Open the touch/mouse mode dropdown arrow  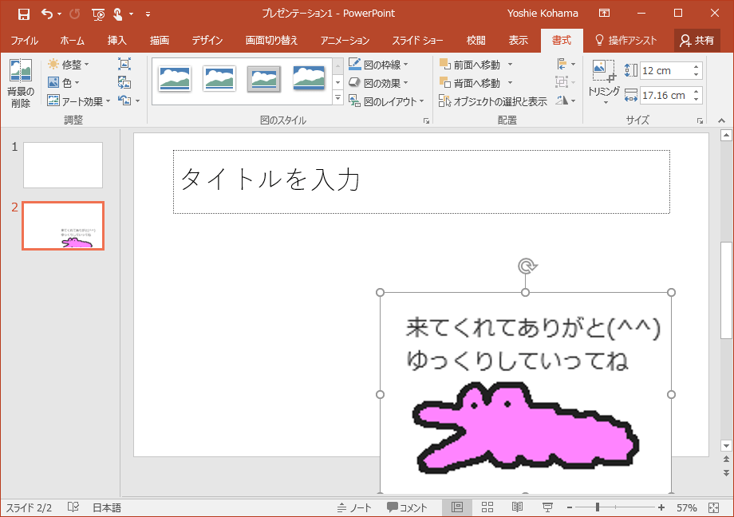click(132, 14)
